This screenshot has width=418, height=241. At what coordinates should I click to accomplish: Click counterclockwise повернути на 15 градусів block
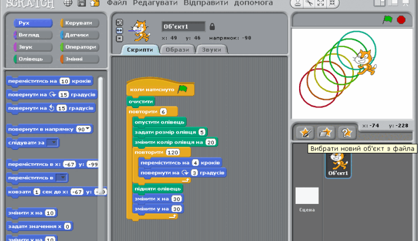click(51, 108)
